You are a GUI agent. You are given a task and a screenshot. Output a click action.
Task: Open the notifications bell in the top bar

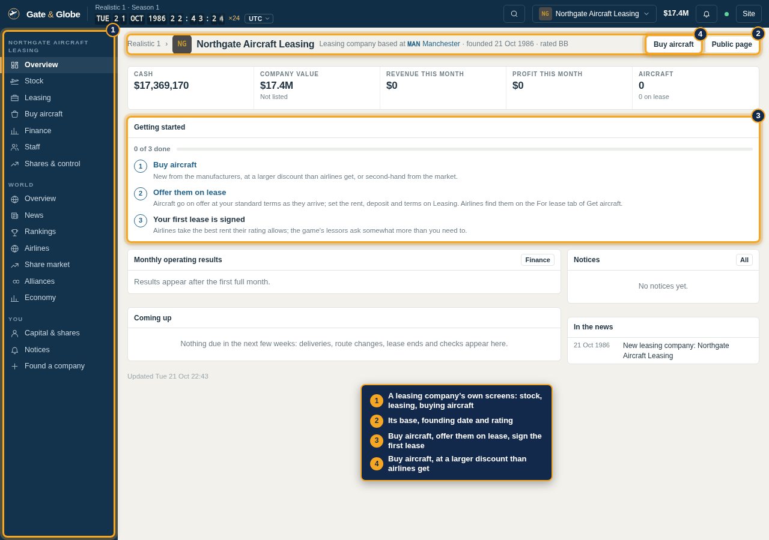pyautogui.click(x=707, y=14)
